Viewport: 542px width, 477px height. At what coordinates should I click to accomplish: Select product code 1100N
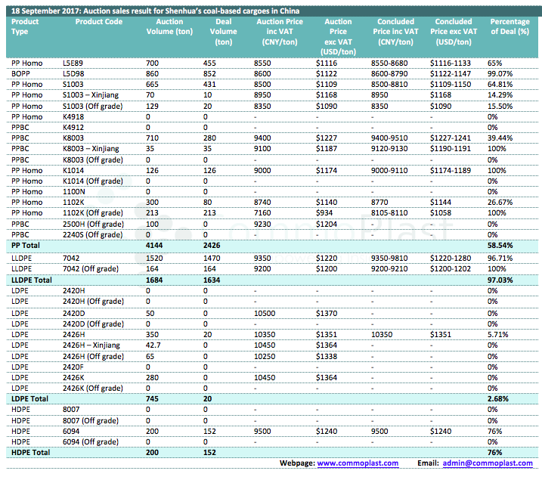pyautogui.click(x=74, y=192)
